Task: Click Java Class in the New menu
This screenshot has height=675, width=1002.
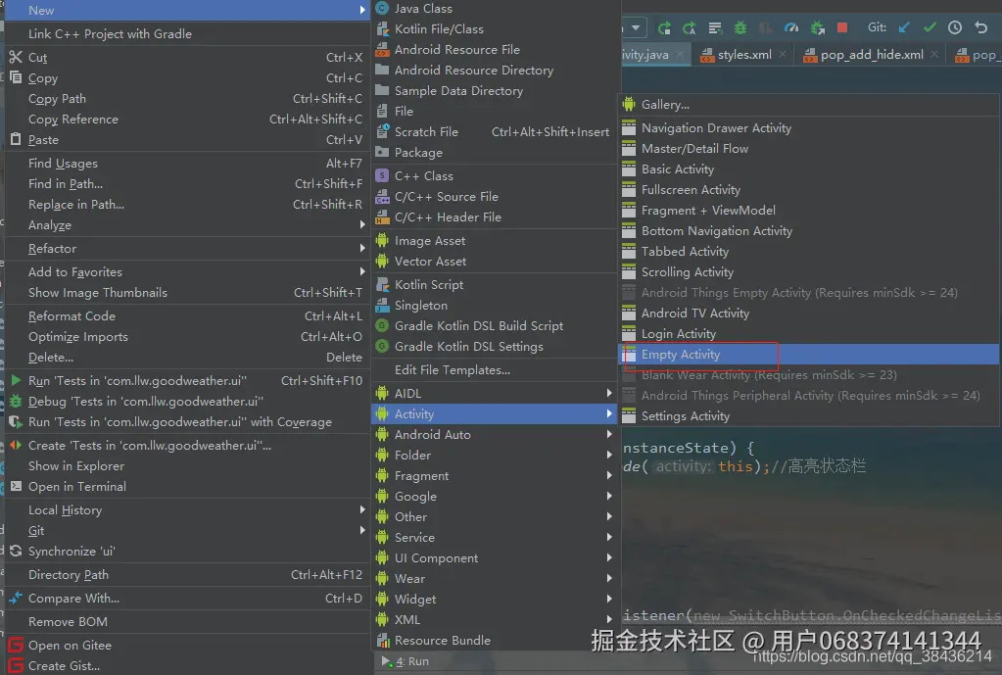Action: (x=494, y=8)
